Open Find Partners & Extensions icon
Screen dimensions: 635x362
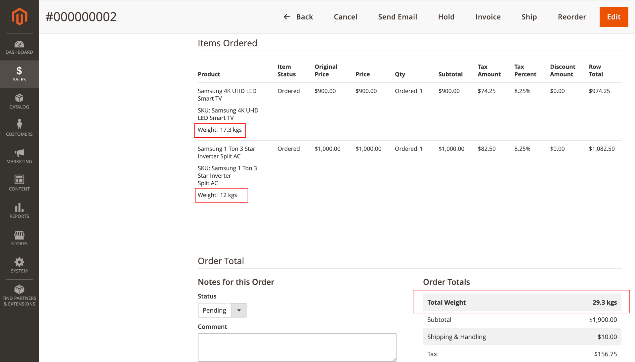19,289
